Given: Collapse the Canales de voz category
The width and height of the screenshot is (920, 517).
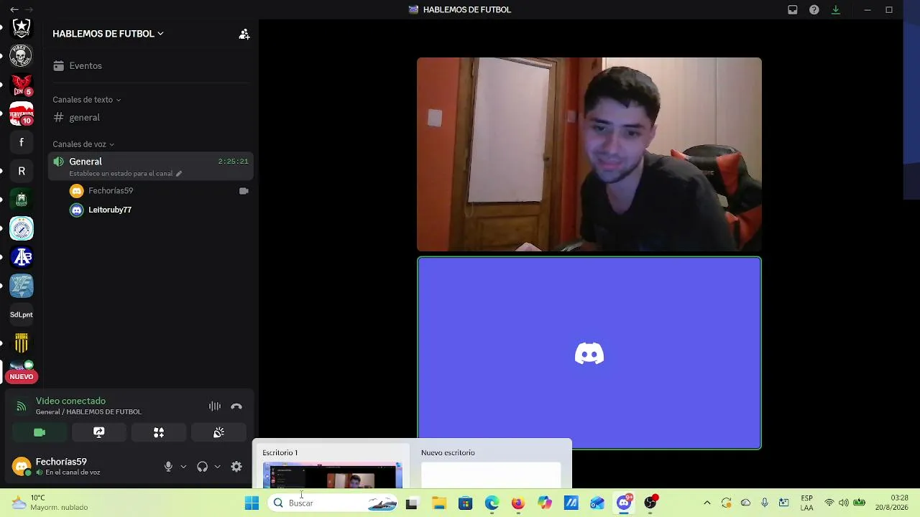Looking at the screenshot, I should (83, 144).
